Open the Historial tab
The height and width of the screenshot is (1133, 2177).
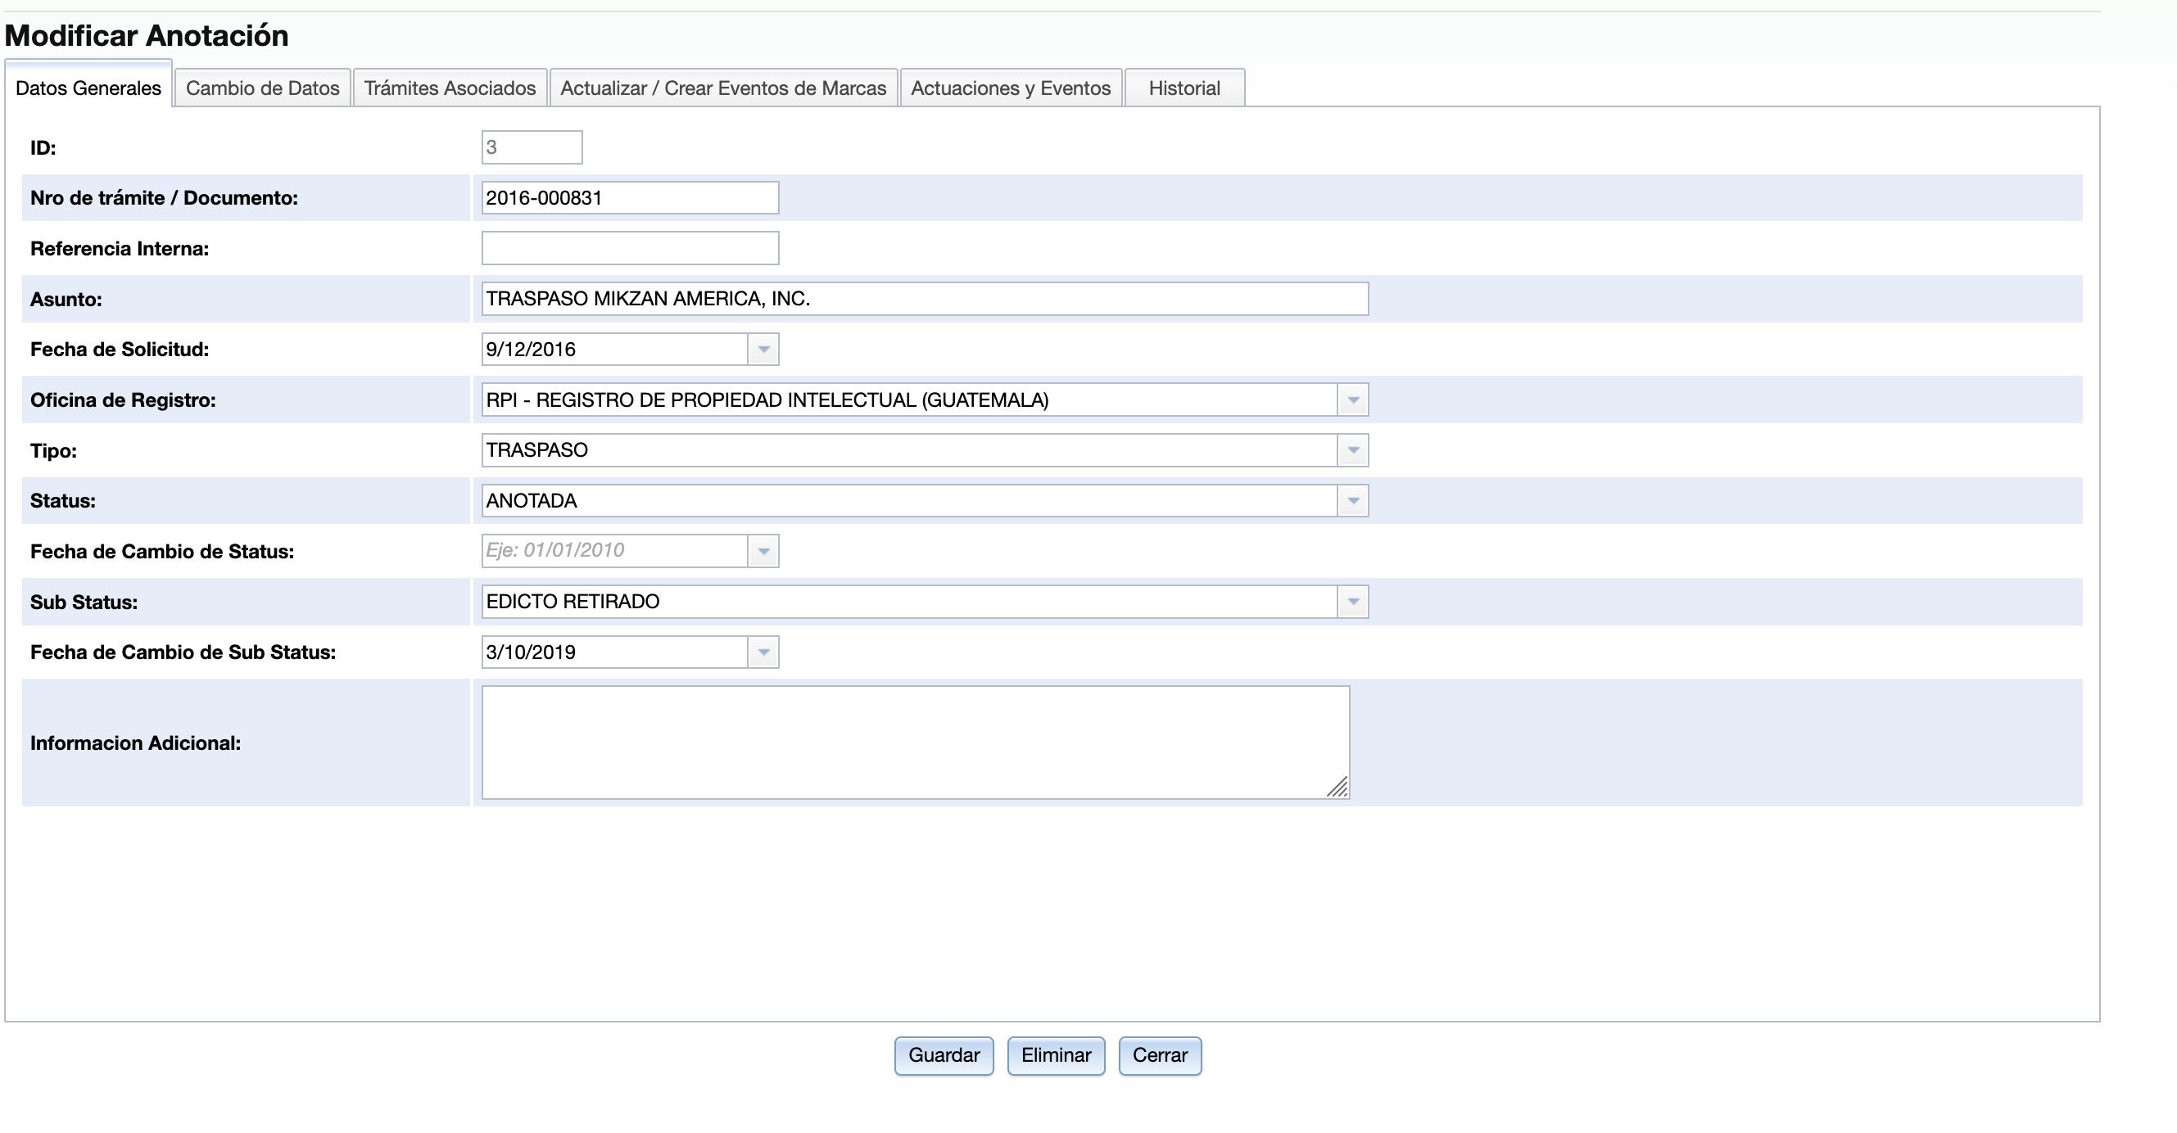[x=1184, y=88]
